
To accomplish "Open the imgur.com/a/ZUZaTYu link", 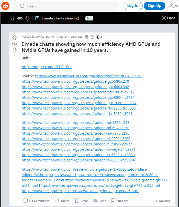I will tap(47, 67).
